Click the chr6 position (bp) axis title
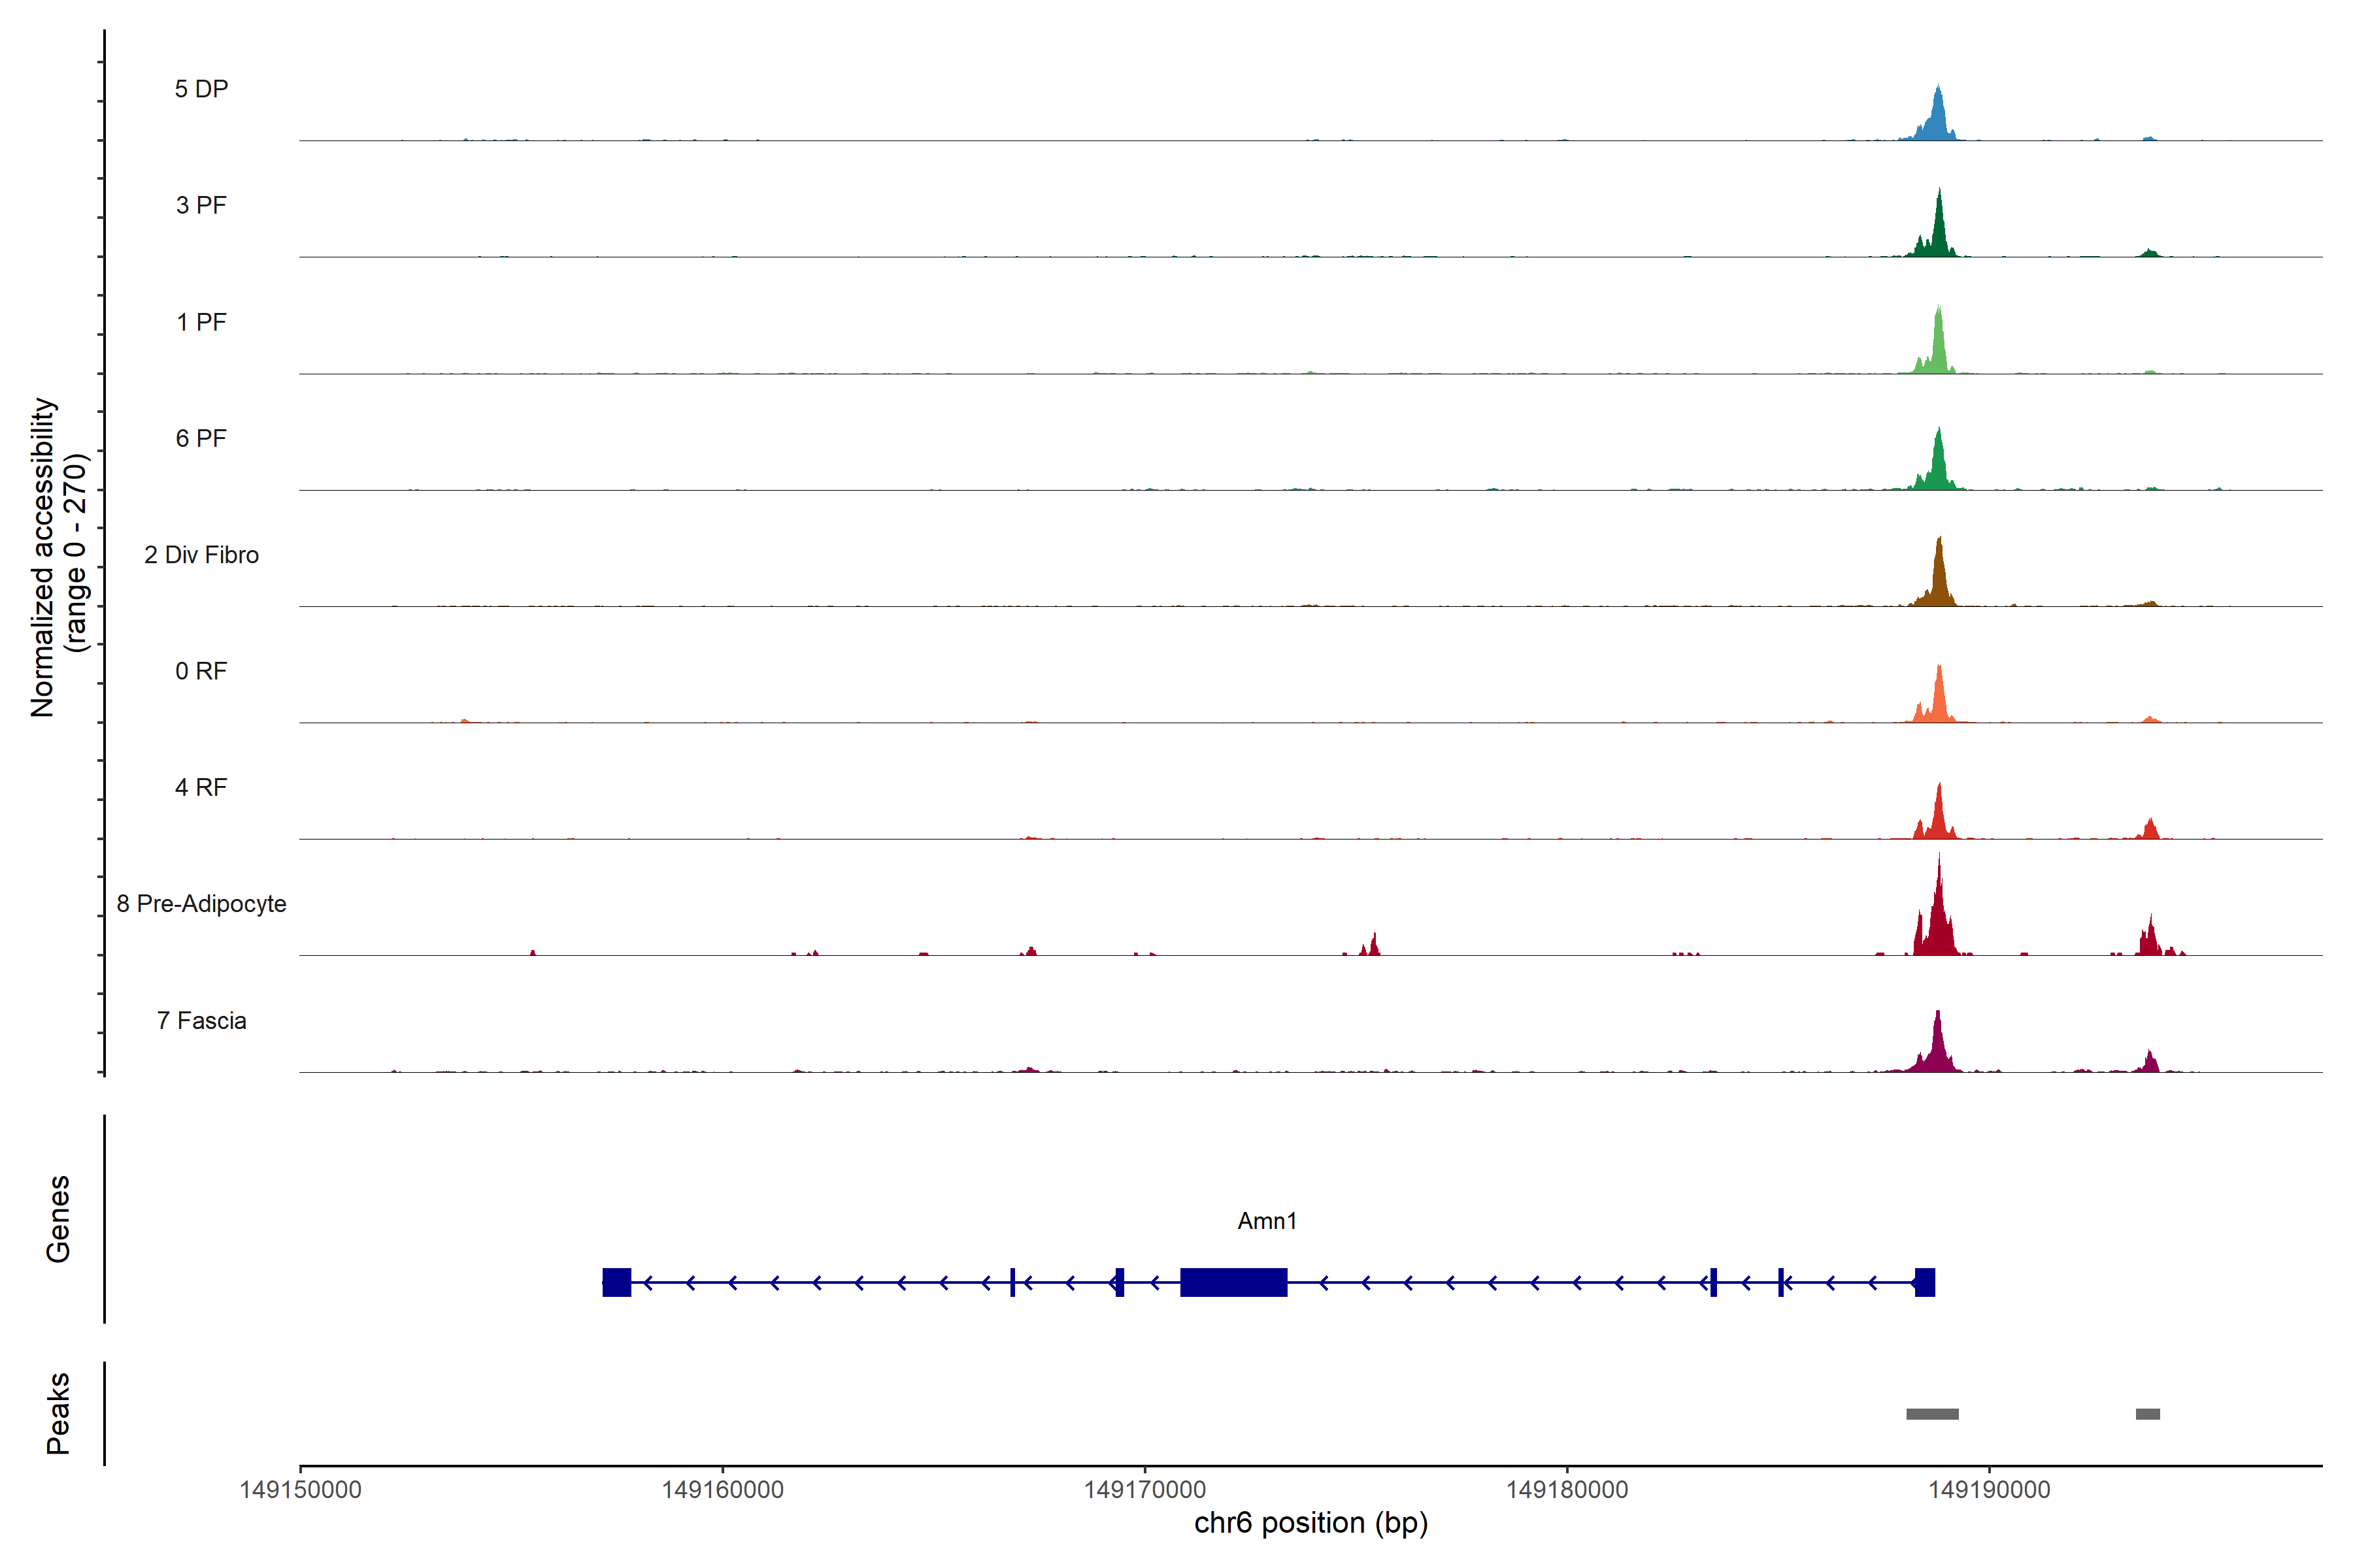Image resolution: width=2353 pixels, height=1568 pixels. pos(1310,1523)
